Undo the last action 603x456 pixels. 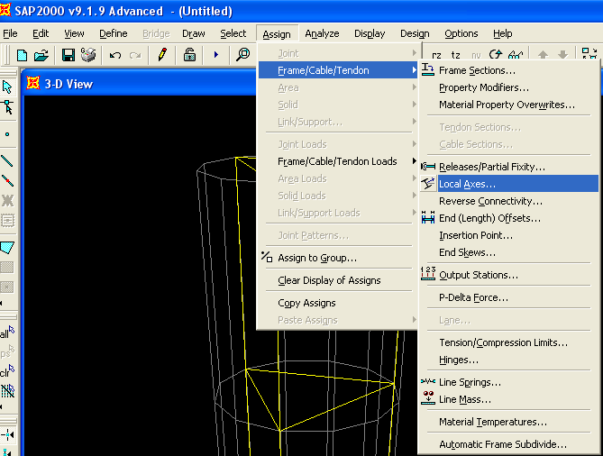point(115,56)
